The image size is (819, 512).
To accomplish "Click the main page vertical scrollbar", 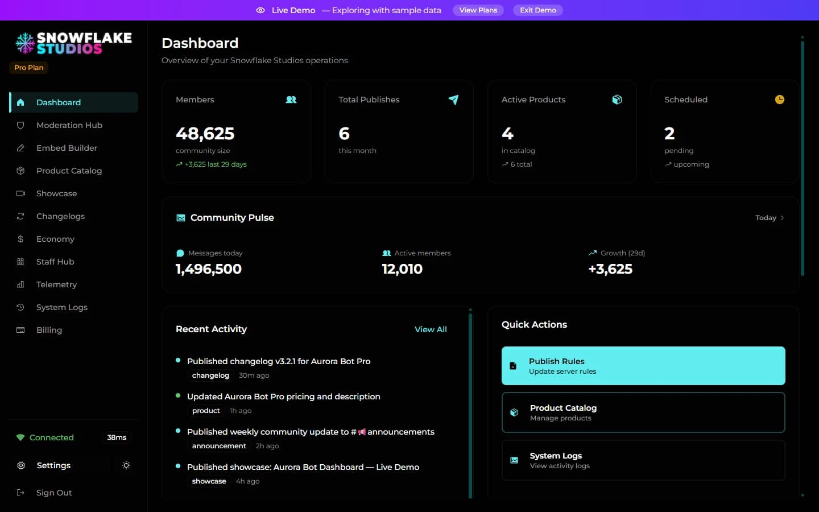I will tap(803, 158).
